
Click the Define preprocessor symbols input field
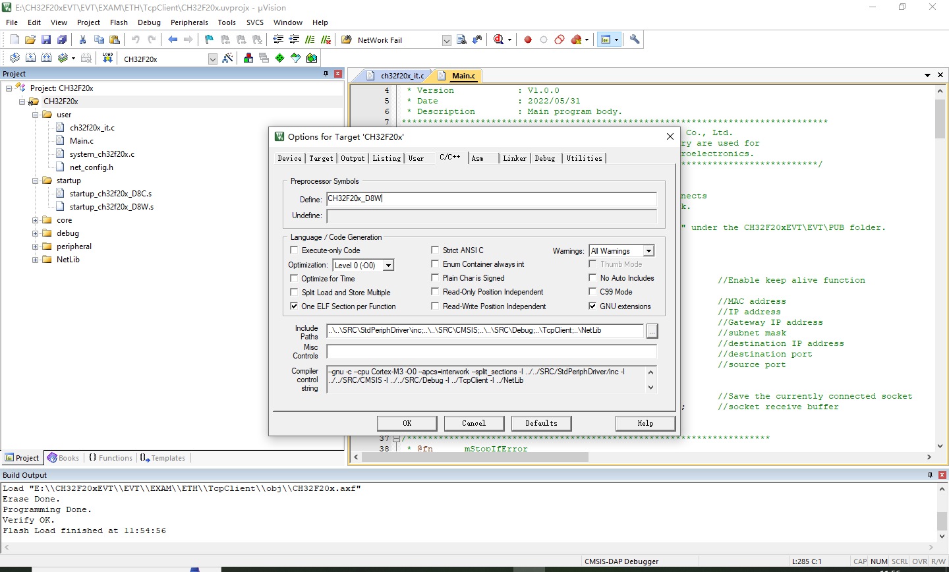pos(492,199)
